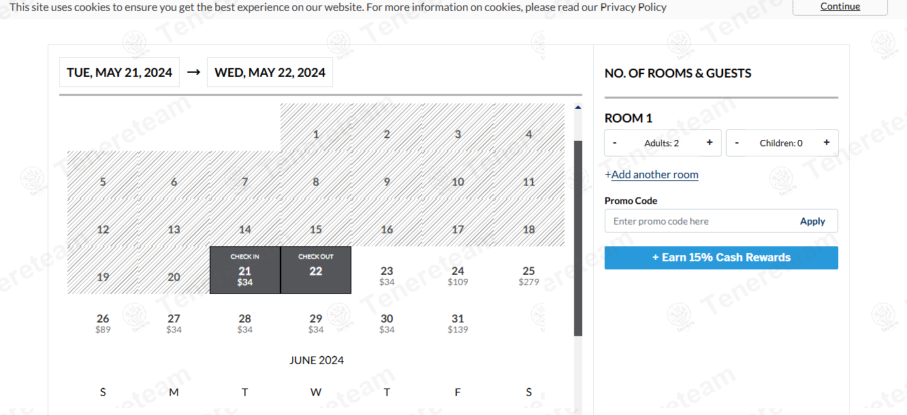Screen dimensions: 907x415
Task: Click Add another room link
Action: pos(654,175)
